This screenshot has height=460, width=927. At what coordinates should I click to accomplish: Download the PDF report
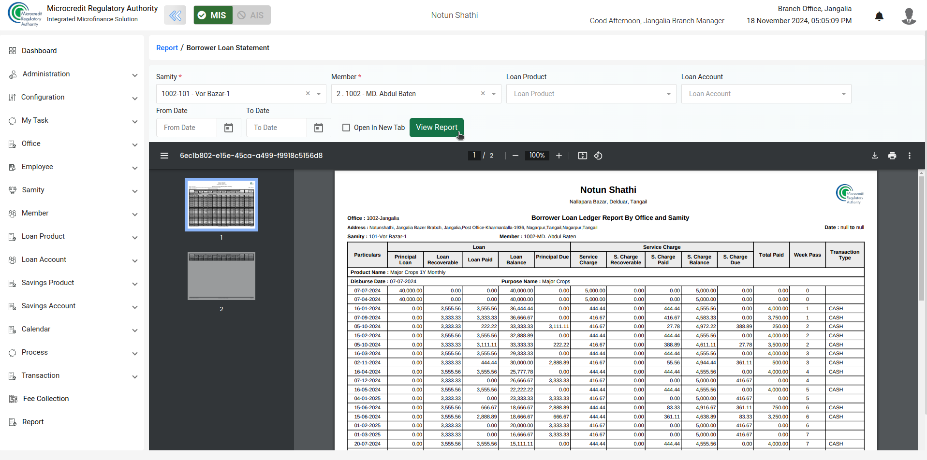tap(875, 156)
